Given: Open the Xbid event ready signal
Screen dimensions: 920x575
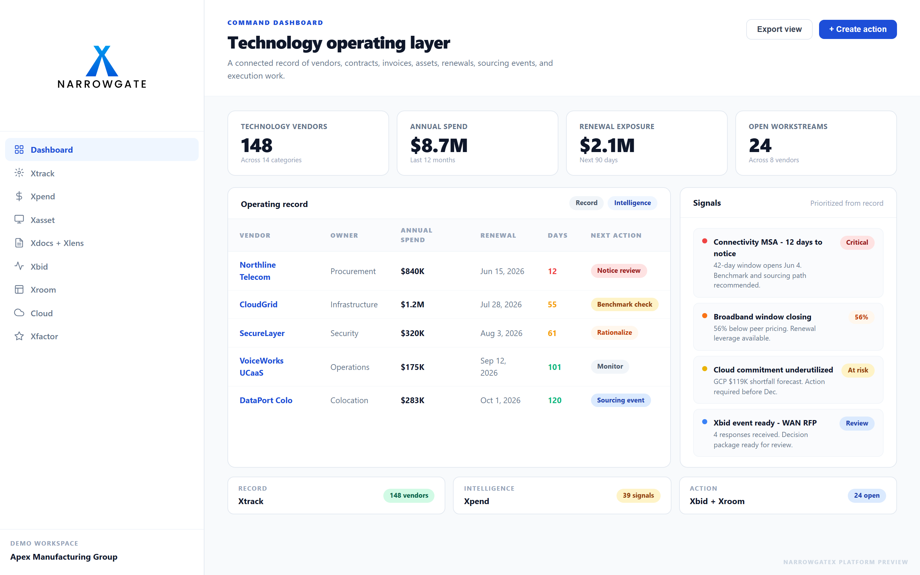Looking at the screenshot, I should (788, 433).
